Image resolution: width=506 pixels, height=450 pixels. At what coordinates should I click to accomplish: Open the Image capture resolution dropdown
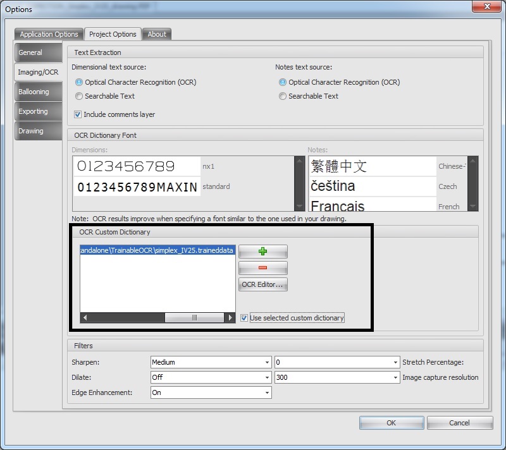(336, 377)
